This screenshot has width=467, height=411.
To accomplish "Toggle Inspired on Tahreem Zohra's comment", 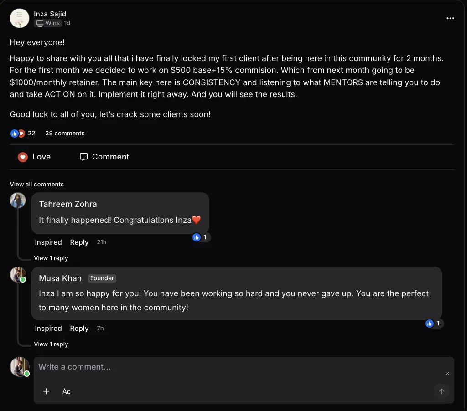I will [x=48, y=242].
